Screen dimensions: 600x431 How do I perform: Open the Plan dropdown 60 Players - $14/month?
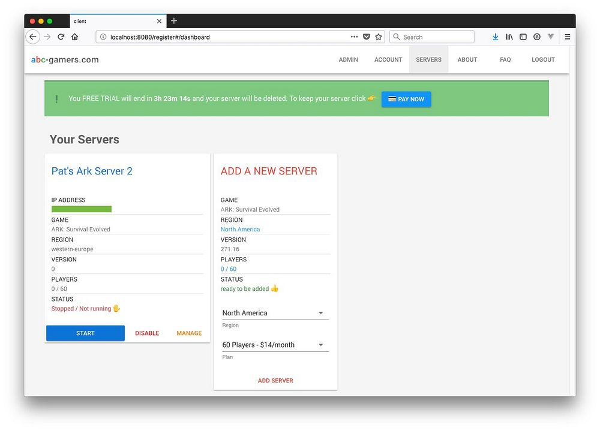(x=275, y=345)
